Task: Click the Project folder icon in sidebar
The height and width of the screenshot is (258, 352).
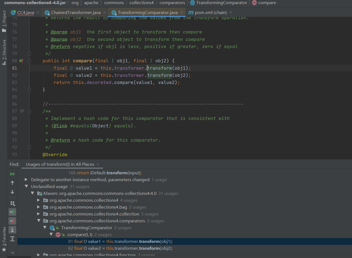Action: tap(4, 30)
